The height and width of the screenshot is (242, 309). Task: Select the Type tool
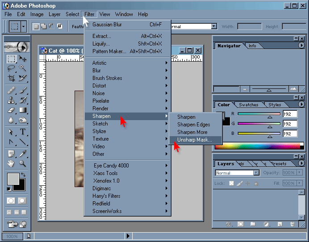point(22,132)
